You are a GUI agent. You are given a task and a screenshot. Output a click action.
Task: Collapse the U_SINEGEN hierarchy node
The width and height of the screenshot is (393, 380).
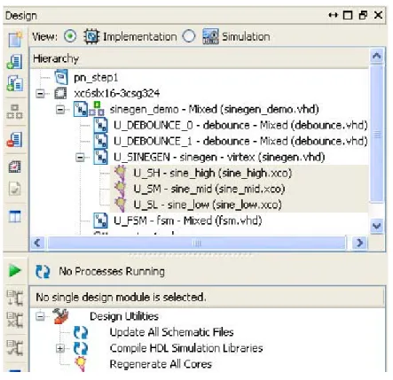pos(80,158)
